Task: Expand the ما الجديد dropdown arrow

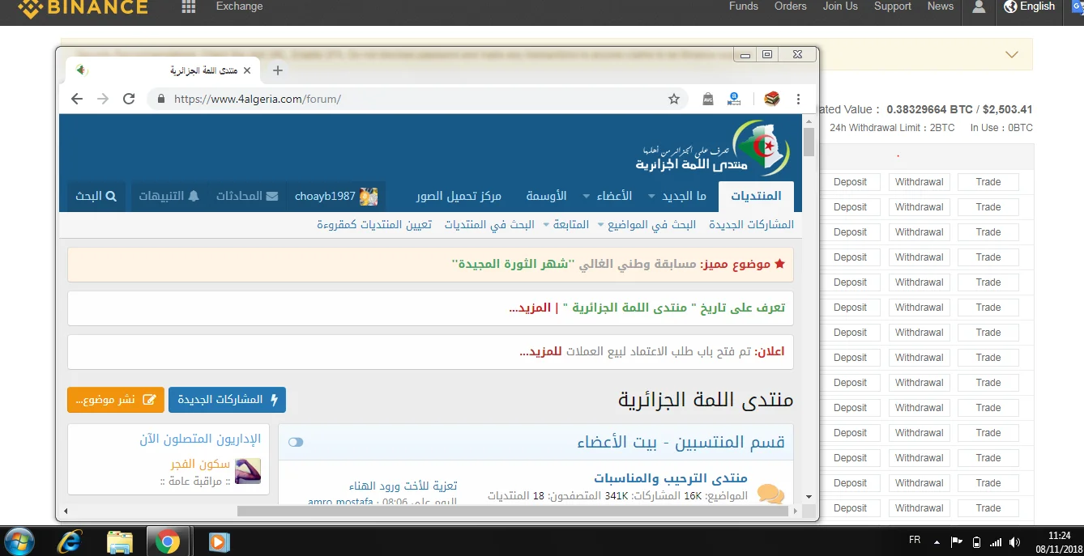Action: 651,197
